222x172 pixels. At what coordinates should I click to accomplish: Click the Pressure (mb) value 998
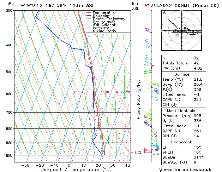(x=197, y=116)
